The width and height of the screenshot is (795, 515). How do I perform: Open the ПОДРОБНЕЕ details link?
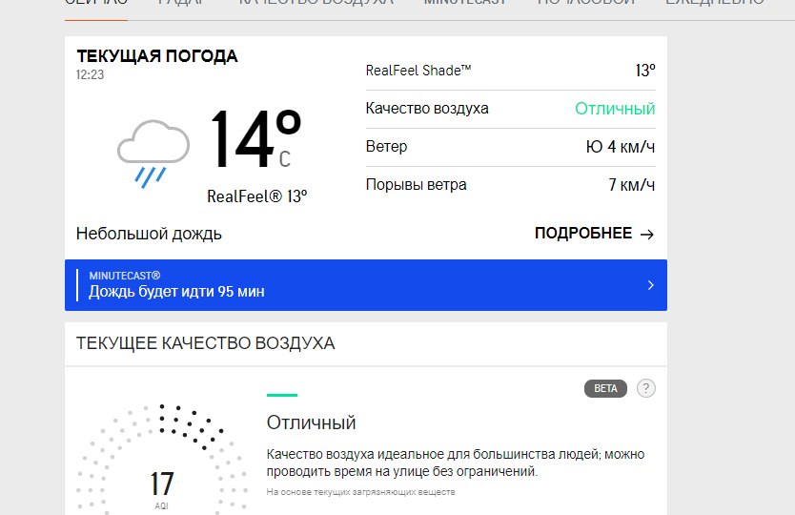coord(594,234)
